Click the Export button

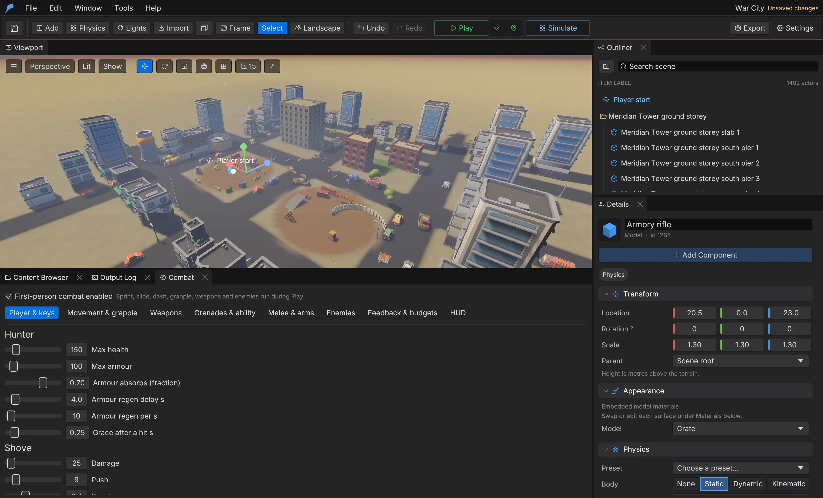coord(750,28)
